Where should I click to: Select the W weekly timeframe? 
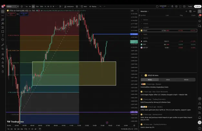(53, 6)
